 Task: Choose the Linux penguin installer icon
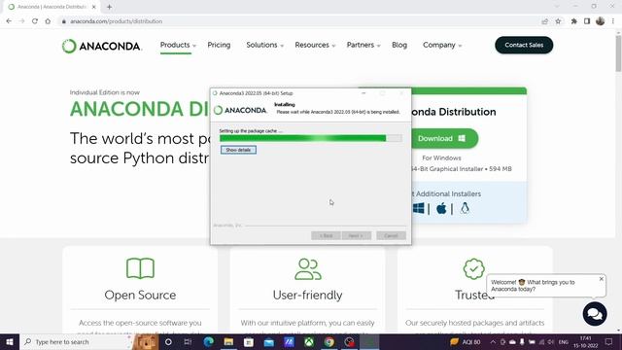coord(465,208)
